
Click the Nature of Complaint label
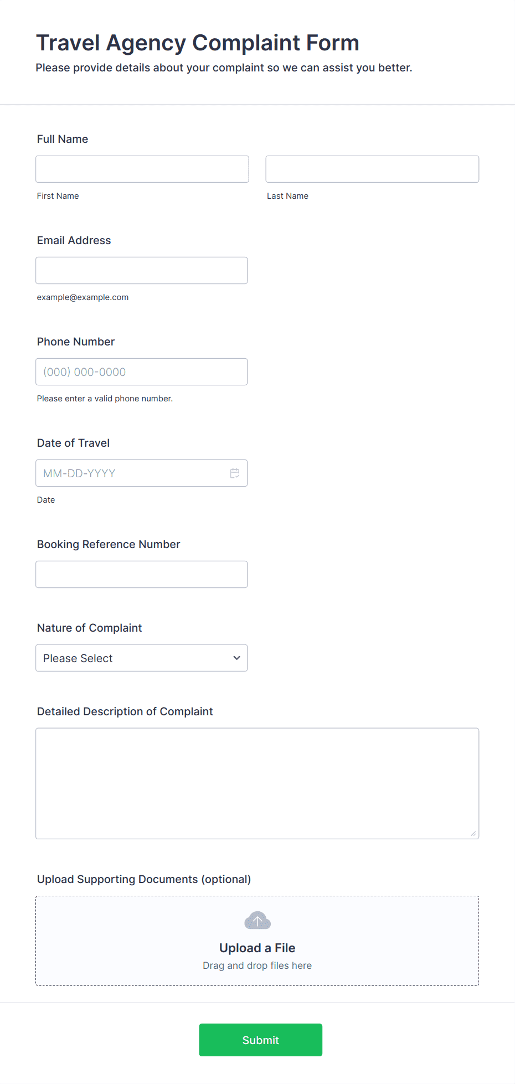click(x=90, y=628)
